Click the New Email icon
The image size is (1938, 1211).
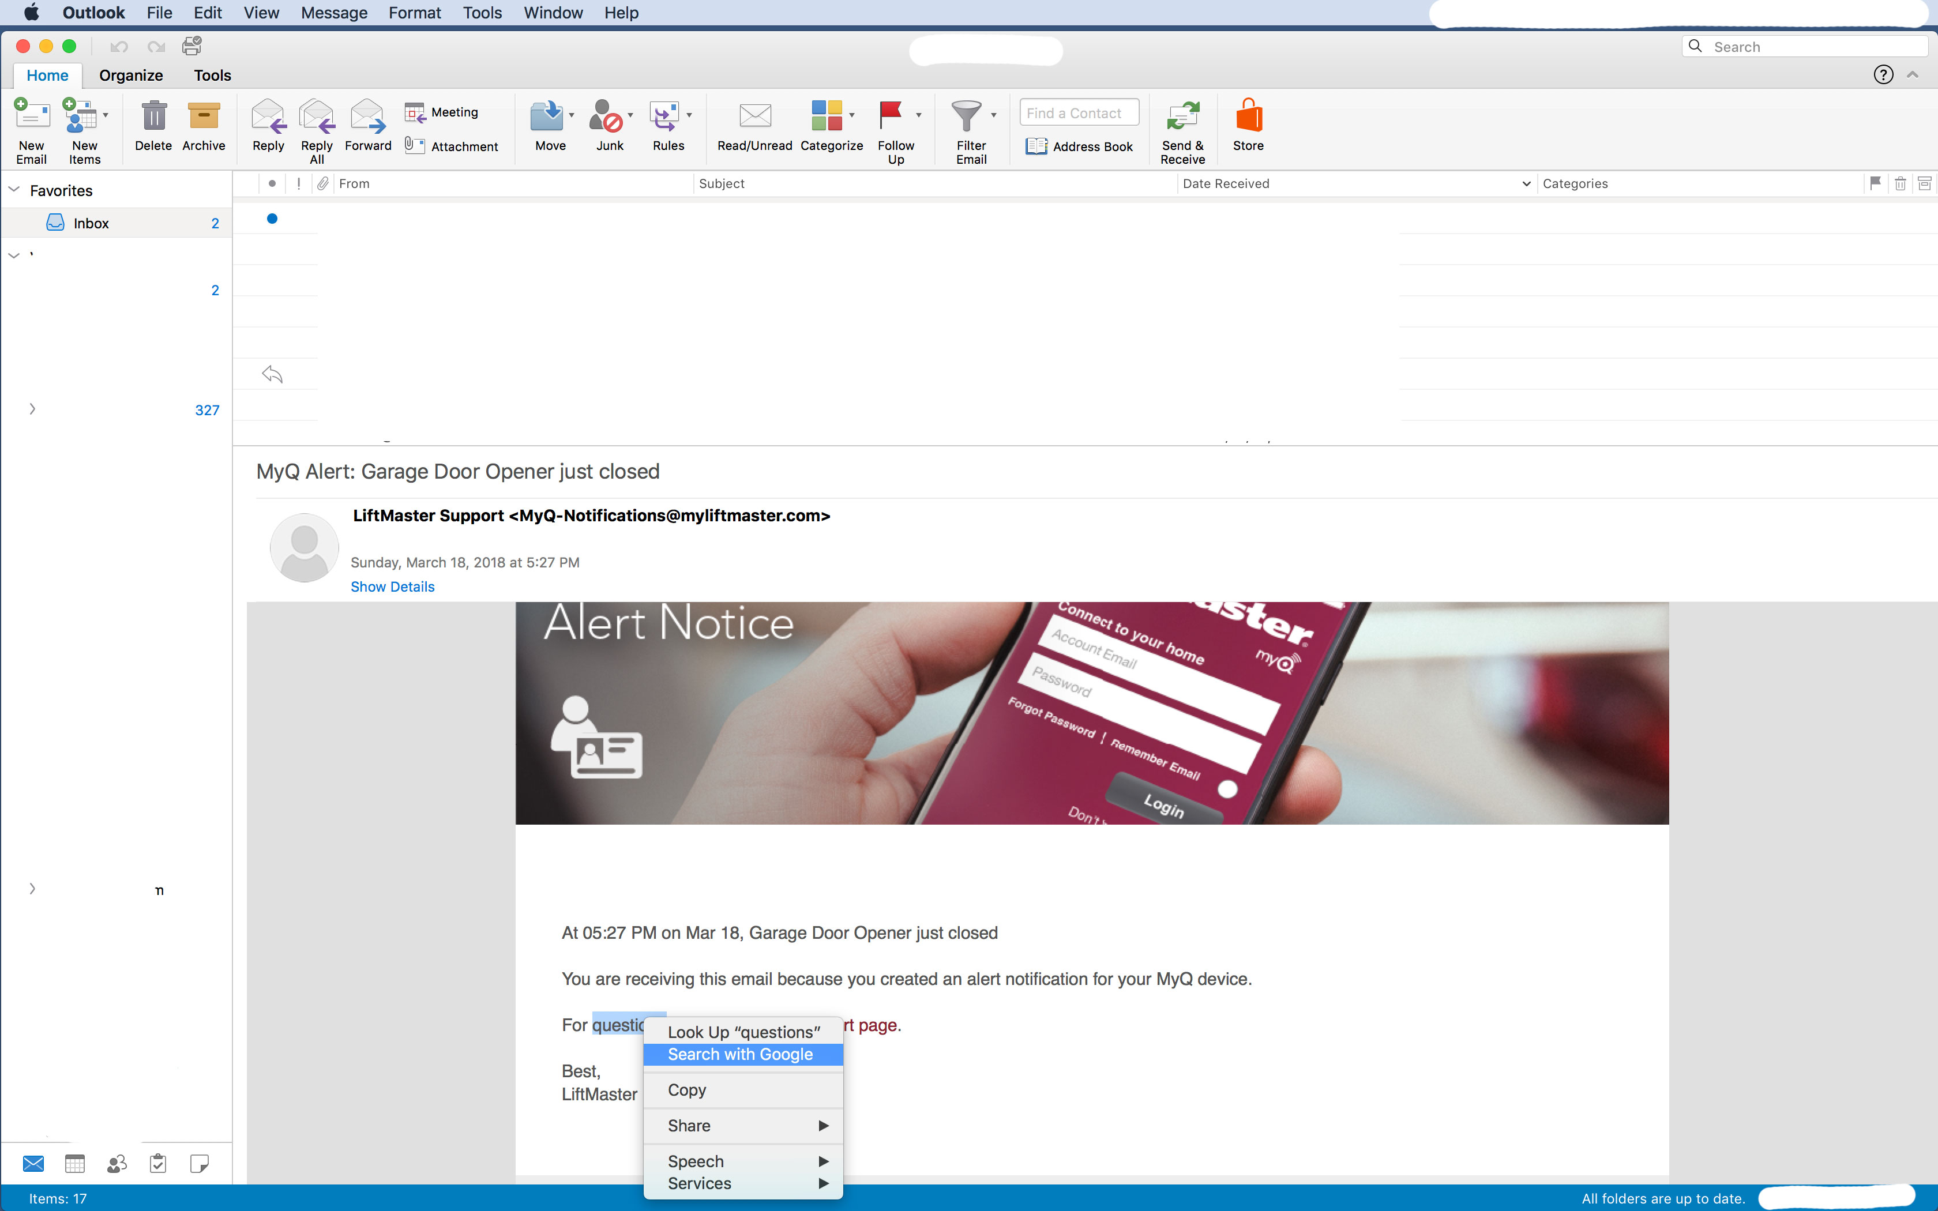[x=31, y=116]
